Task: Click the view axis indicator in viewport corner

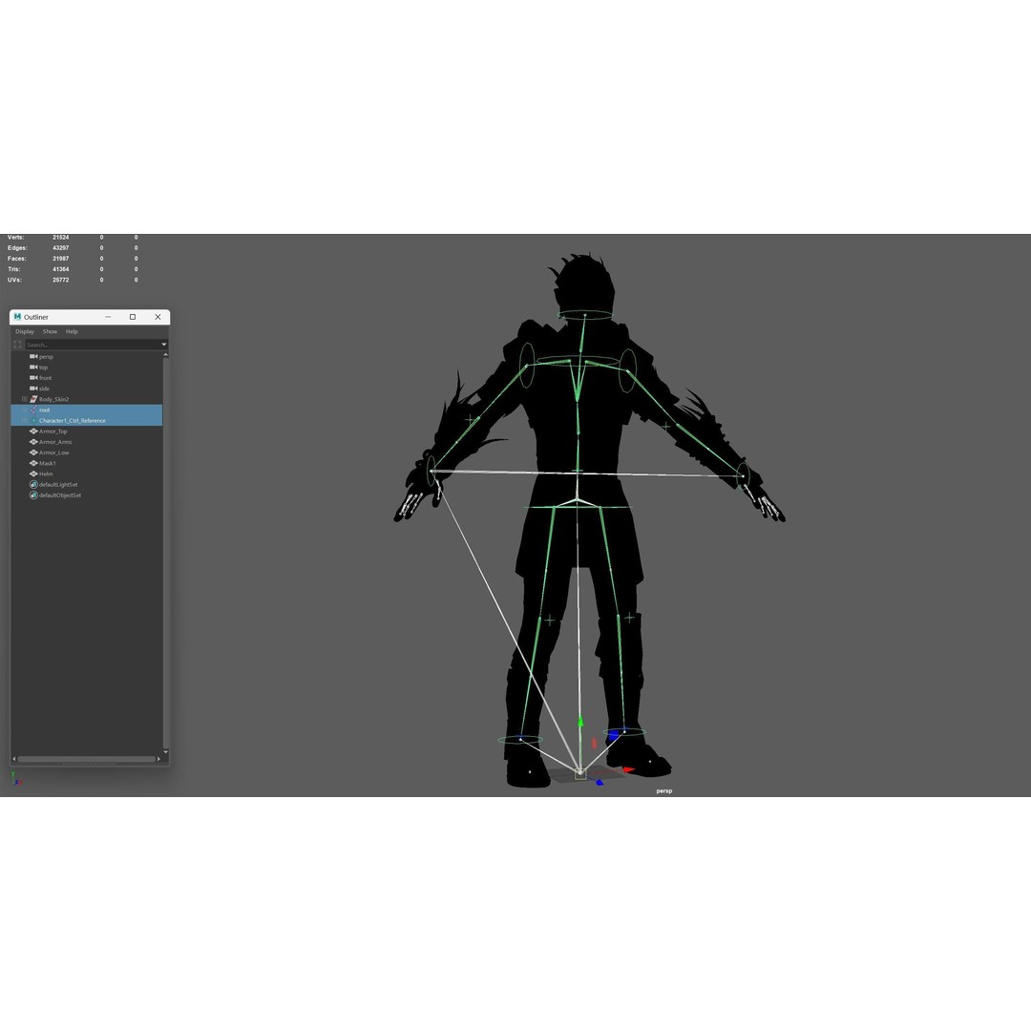Action: point(16,779)
